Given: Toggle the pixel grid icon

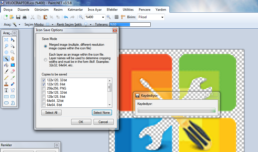Looking at the screenshot, I should tap(116, 17).
